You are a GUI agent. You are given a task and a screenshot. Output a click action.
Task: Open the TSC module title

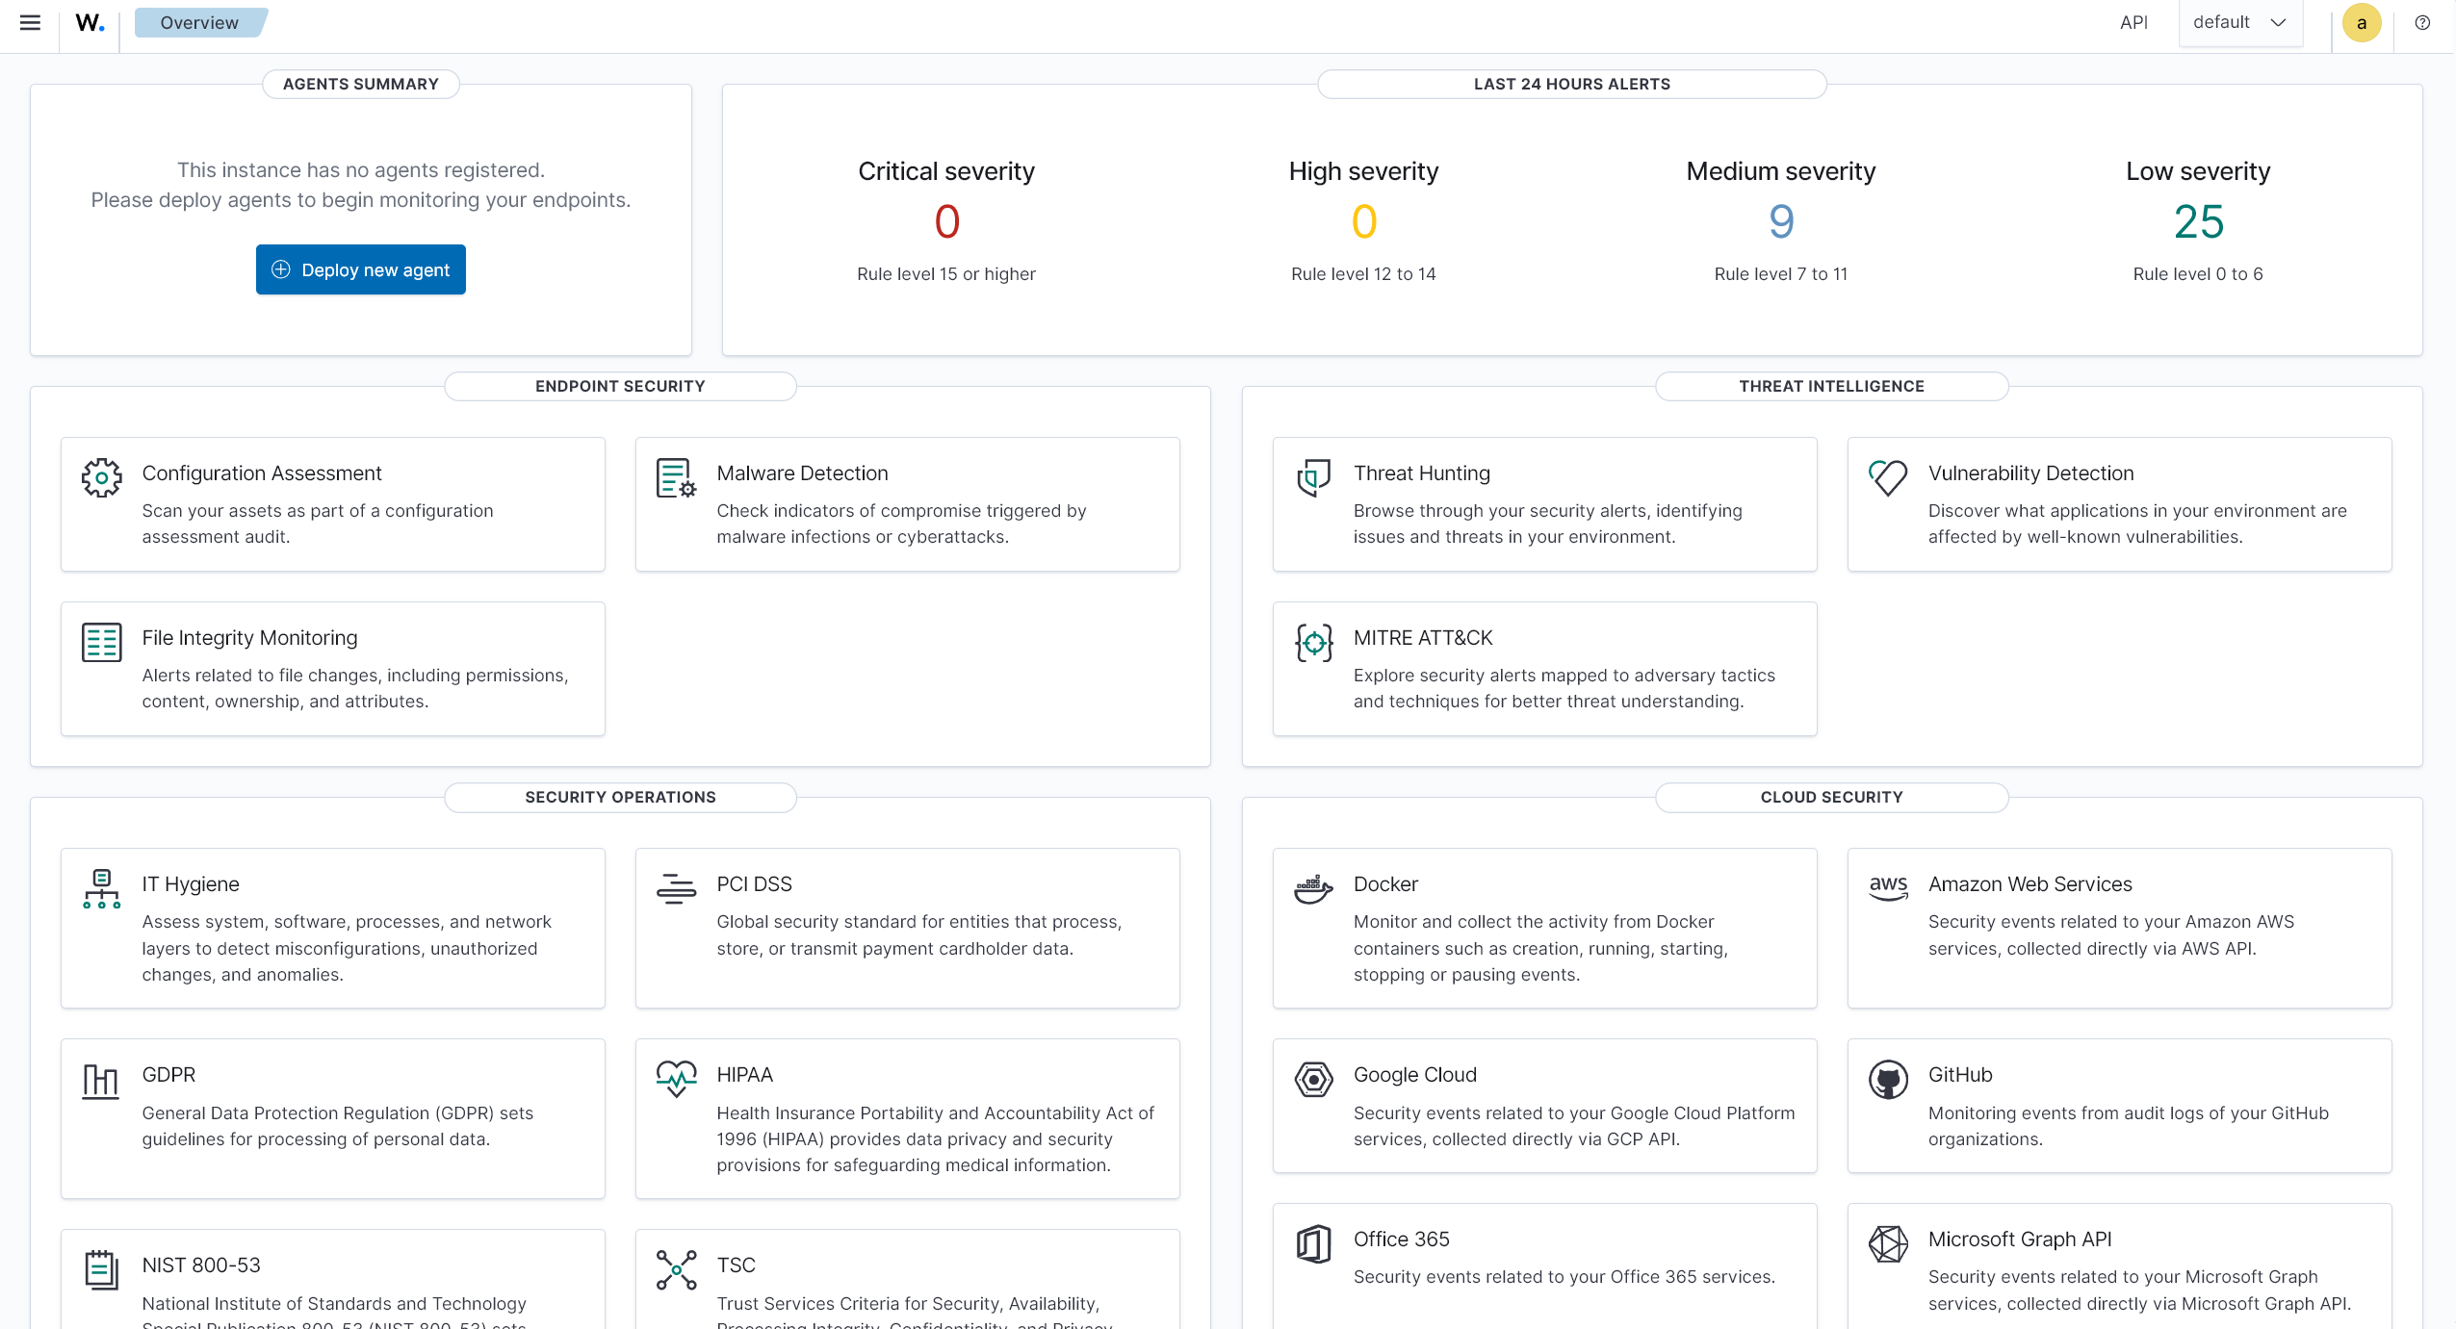pos(736,1265)
